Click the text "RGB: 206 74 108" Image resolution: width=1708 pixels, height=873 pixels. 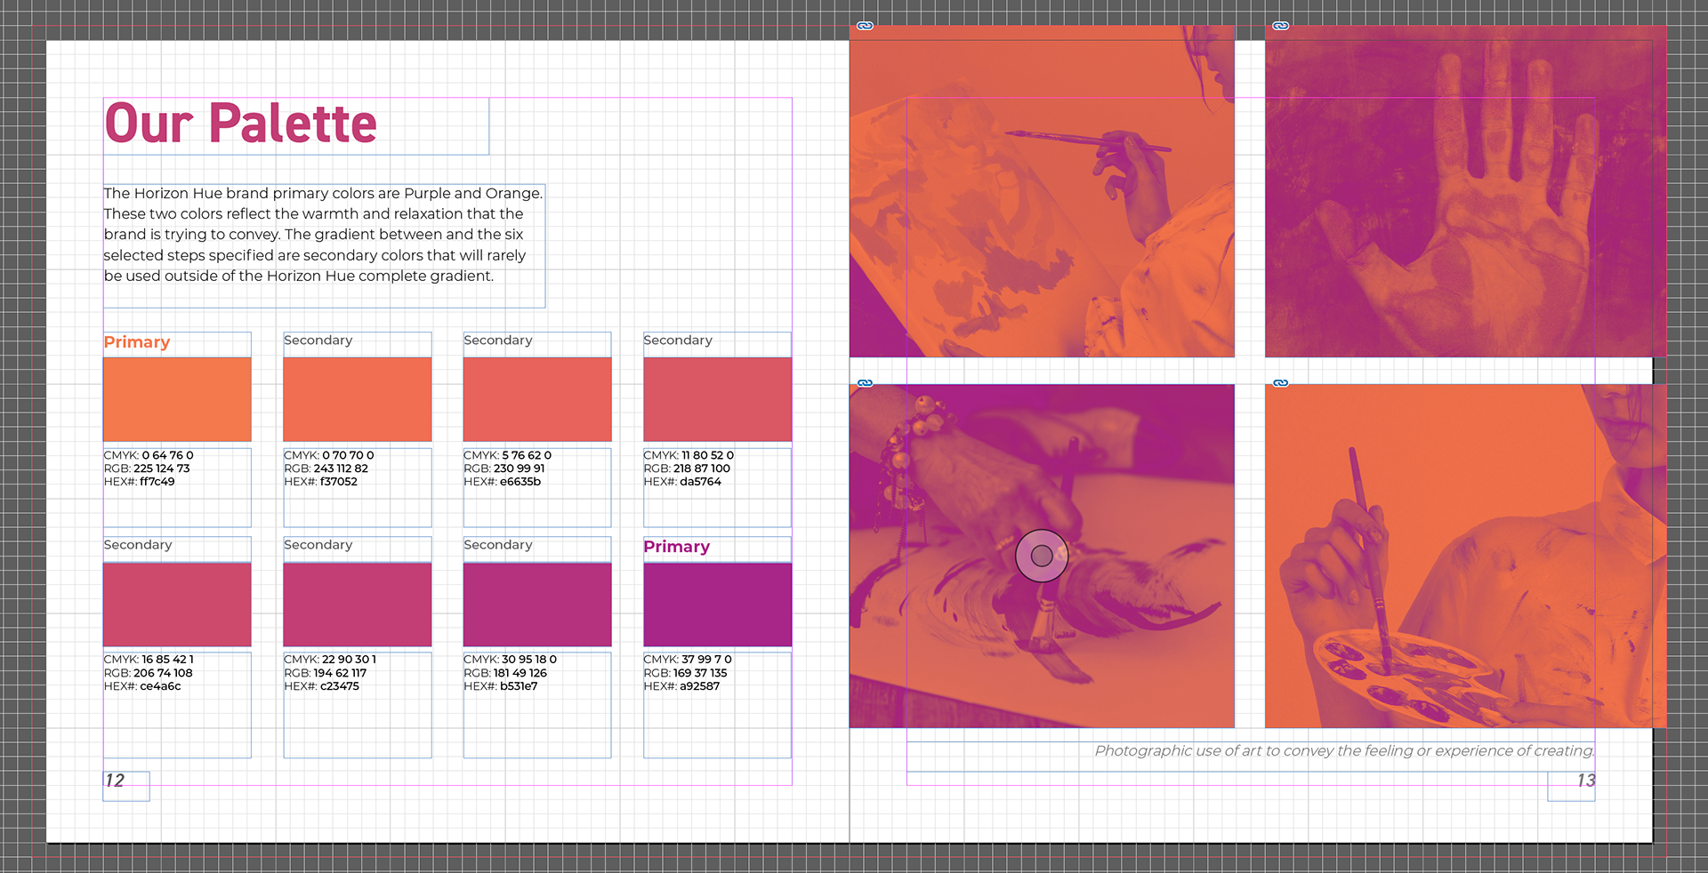[149, 673]
